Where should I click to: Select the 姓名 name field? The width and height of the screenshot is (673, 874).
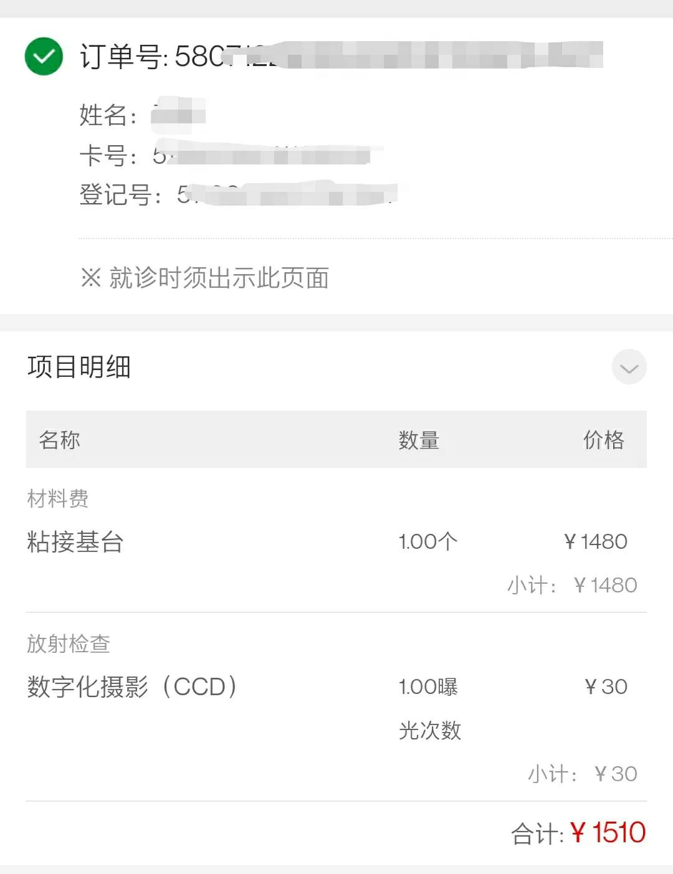pos(142,116)
